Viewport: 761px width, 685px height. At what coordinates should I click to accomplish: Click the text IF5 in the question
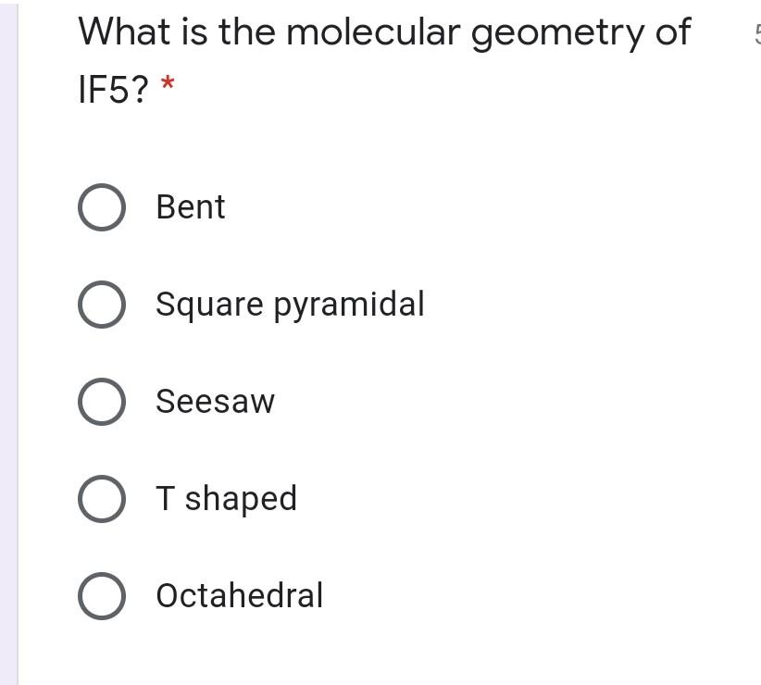109,88
